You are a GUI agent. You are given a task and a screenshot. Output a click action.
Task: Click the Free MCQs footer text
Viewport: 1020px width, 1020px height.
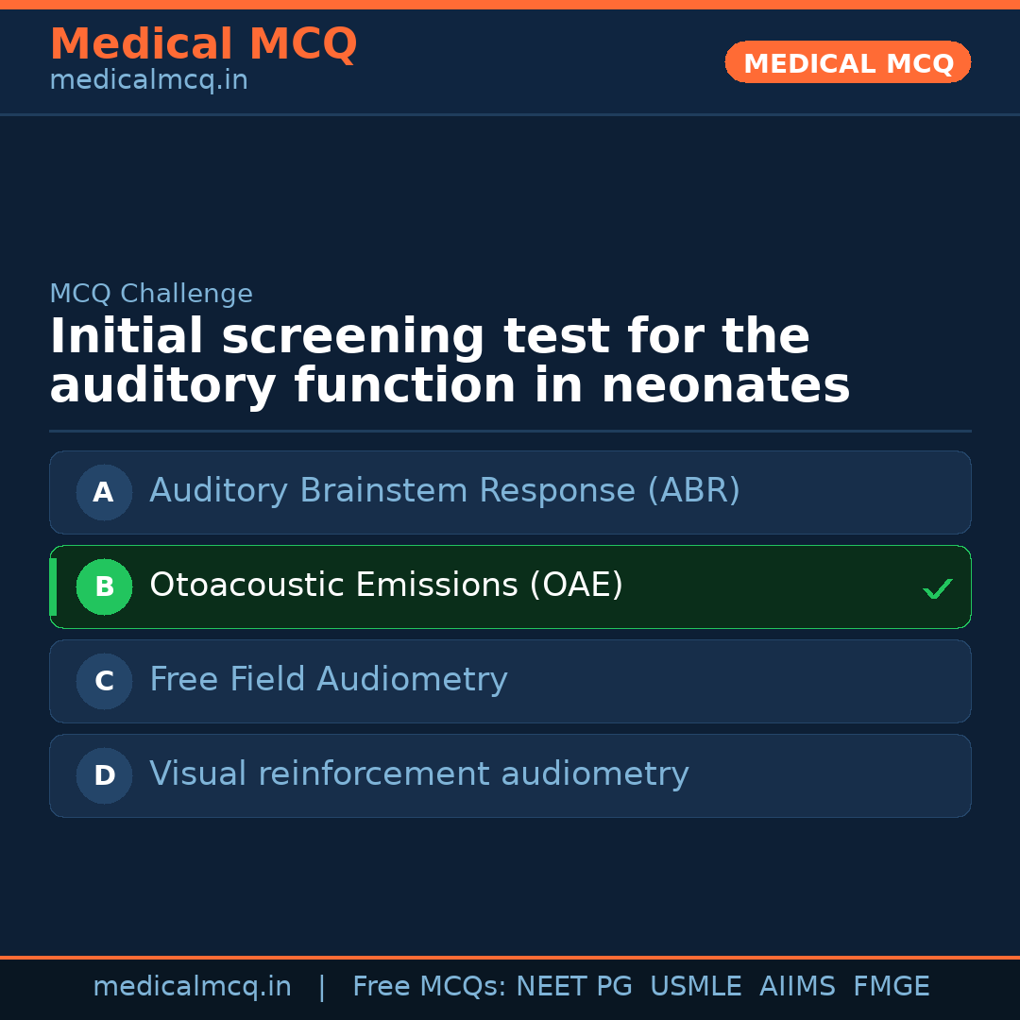(429, 987)
